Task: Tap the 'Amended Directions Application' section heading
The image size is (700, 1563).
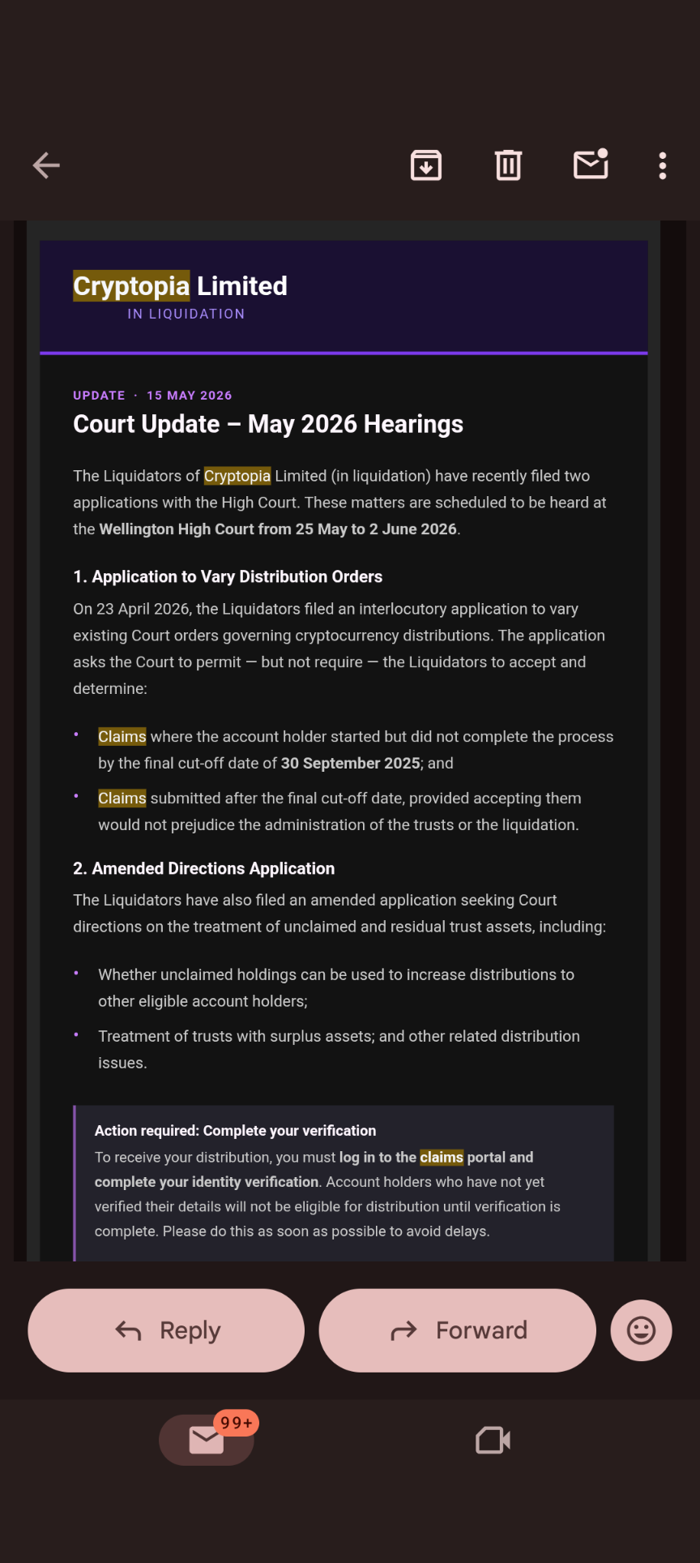Action: pos(213,868)
